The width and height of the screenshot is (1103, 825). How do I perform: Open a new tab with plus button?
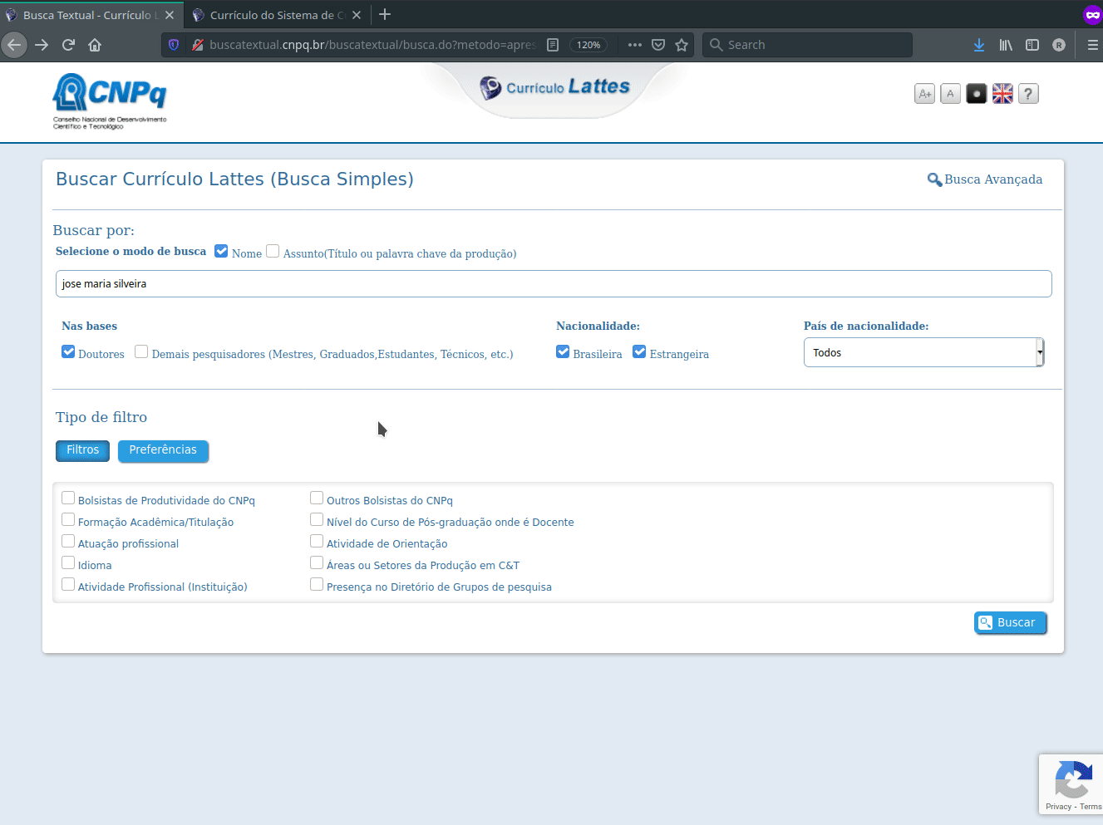(x=385, y=14)
